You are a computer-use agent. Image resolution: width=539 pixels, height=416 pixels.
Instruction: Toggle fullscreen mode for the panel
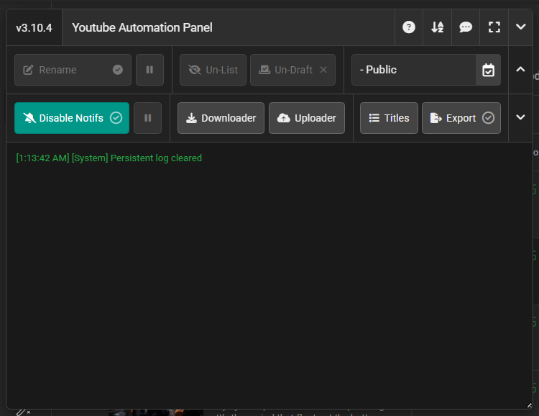click(x=494, y=27)
